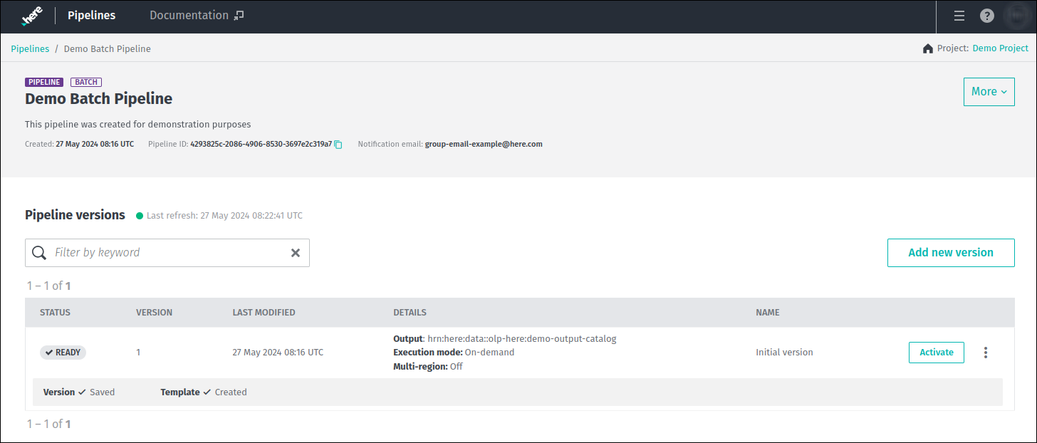Click the group-email-example@here.com notification email
The width and height of the screenshot is (1037, 443).
click(x=484, y=144)
